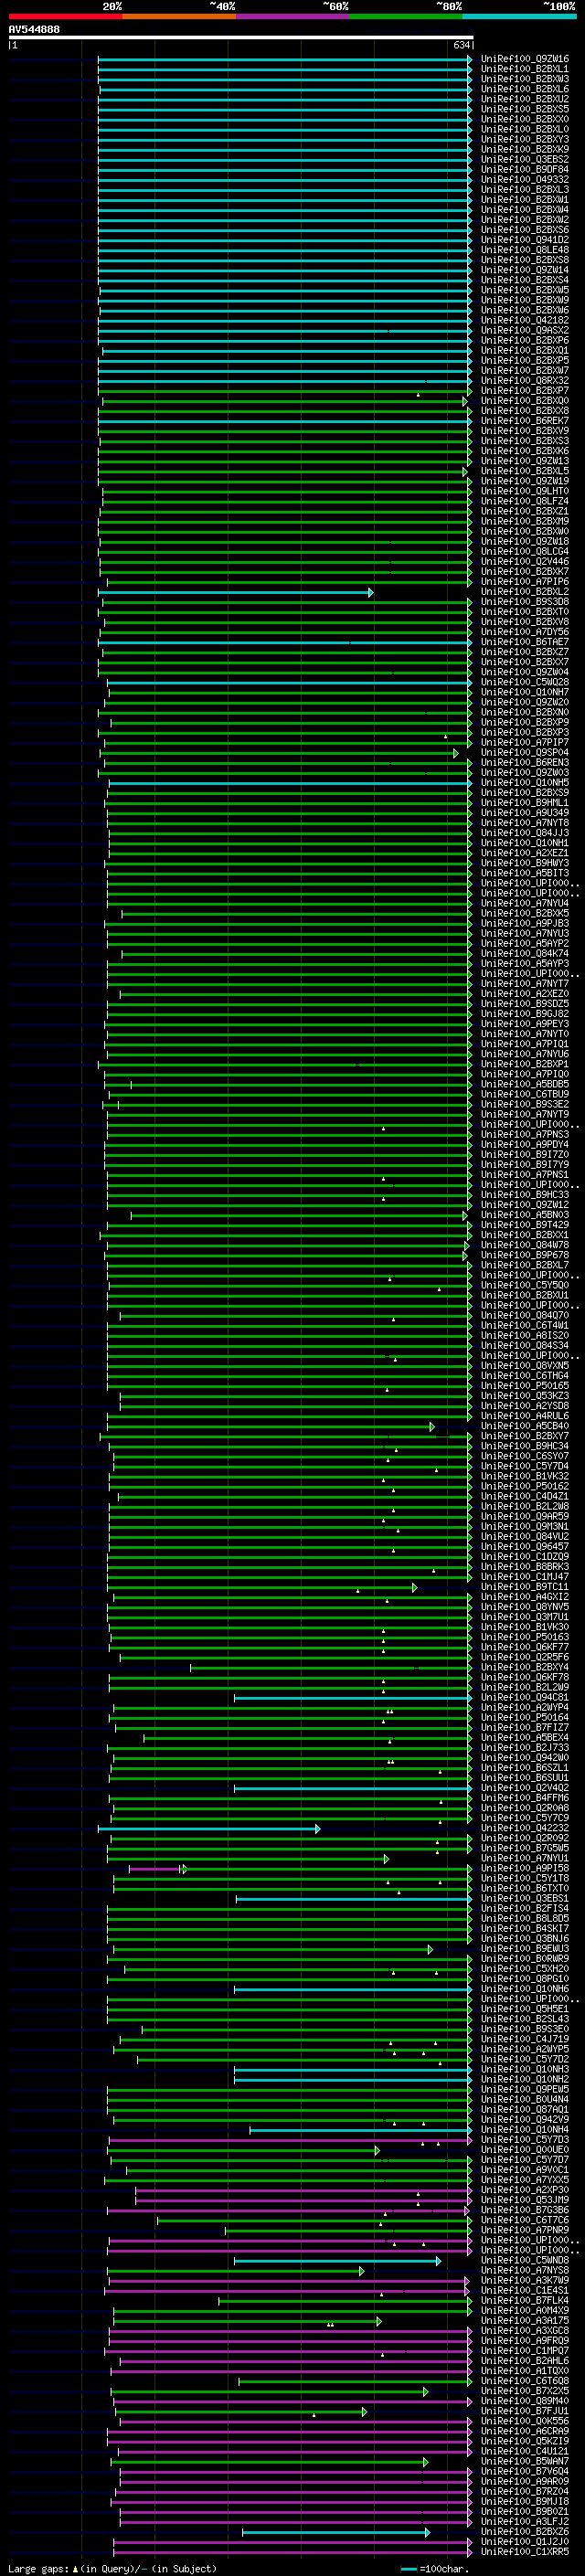Pick the UniRef100_A7PIQ1 label

click(525, 1044)
